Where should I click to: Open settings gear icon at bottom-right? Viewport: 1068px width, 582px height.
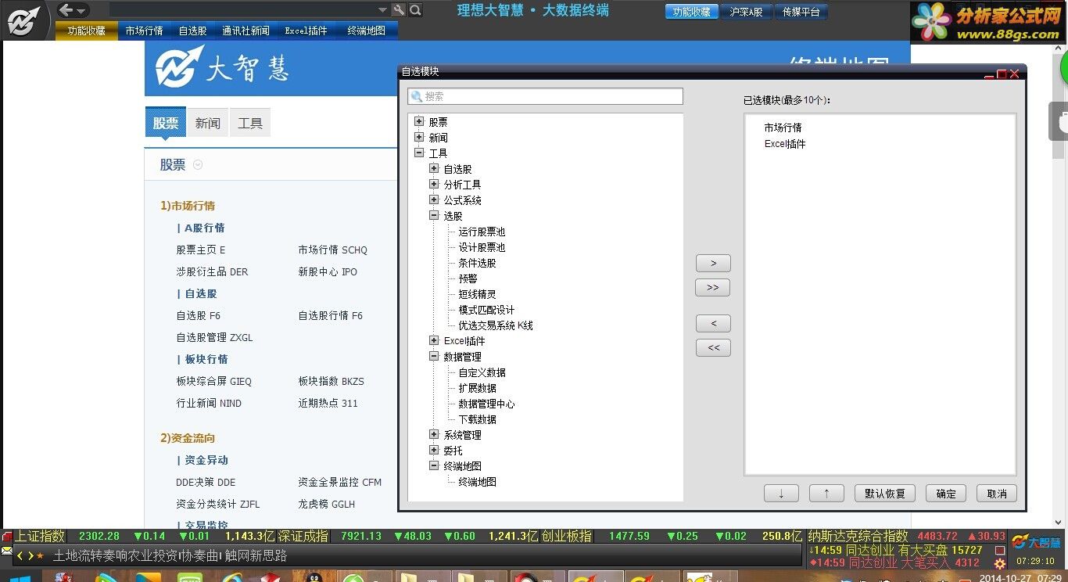(999, 563)
